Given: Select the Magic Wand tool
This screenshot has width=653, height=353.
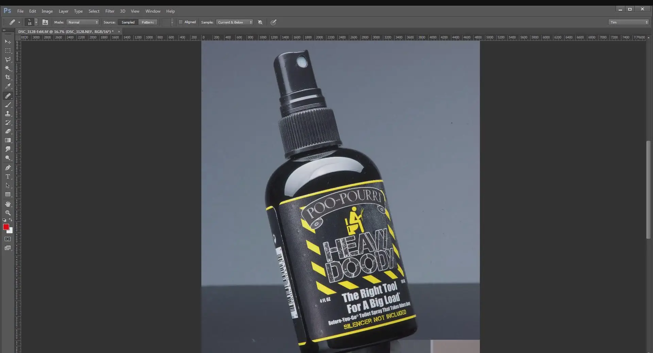Looking at the screenshot, I should (x=7, y=68).
